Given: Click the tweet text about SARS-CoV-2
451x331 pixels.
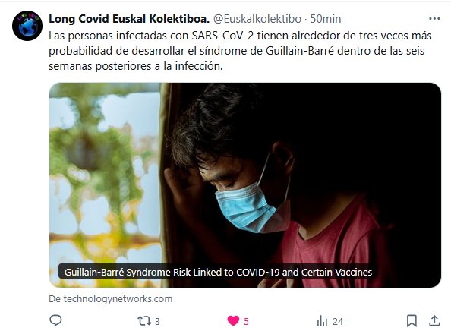Looking at the screenshot, I should click(240, 51).
